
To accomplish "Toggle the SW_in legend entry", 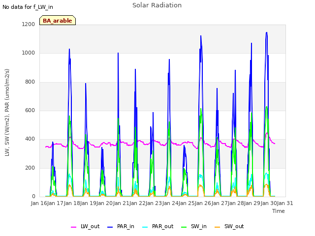I will [193, 226].
